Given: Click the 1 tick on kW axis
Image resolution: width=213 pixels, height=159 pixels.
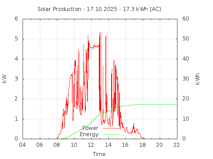Looking at the screenshot, I should click(x=16, y=119).
